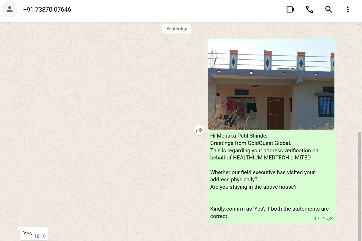Select the received 'Yes' reply bubble
362x241 pixels.
(x=34, y=234)
